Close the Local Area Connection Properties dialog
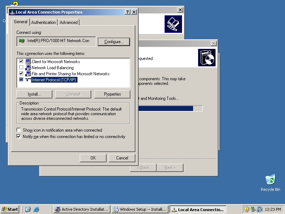 (x=134, y=12)
